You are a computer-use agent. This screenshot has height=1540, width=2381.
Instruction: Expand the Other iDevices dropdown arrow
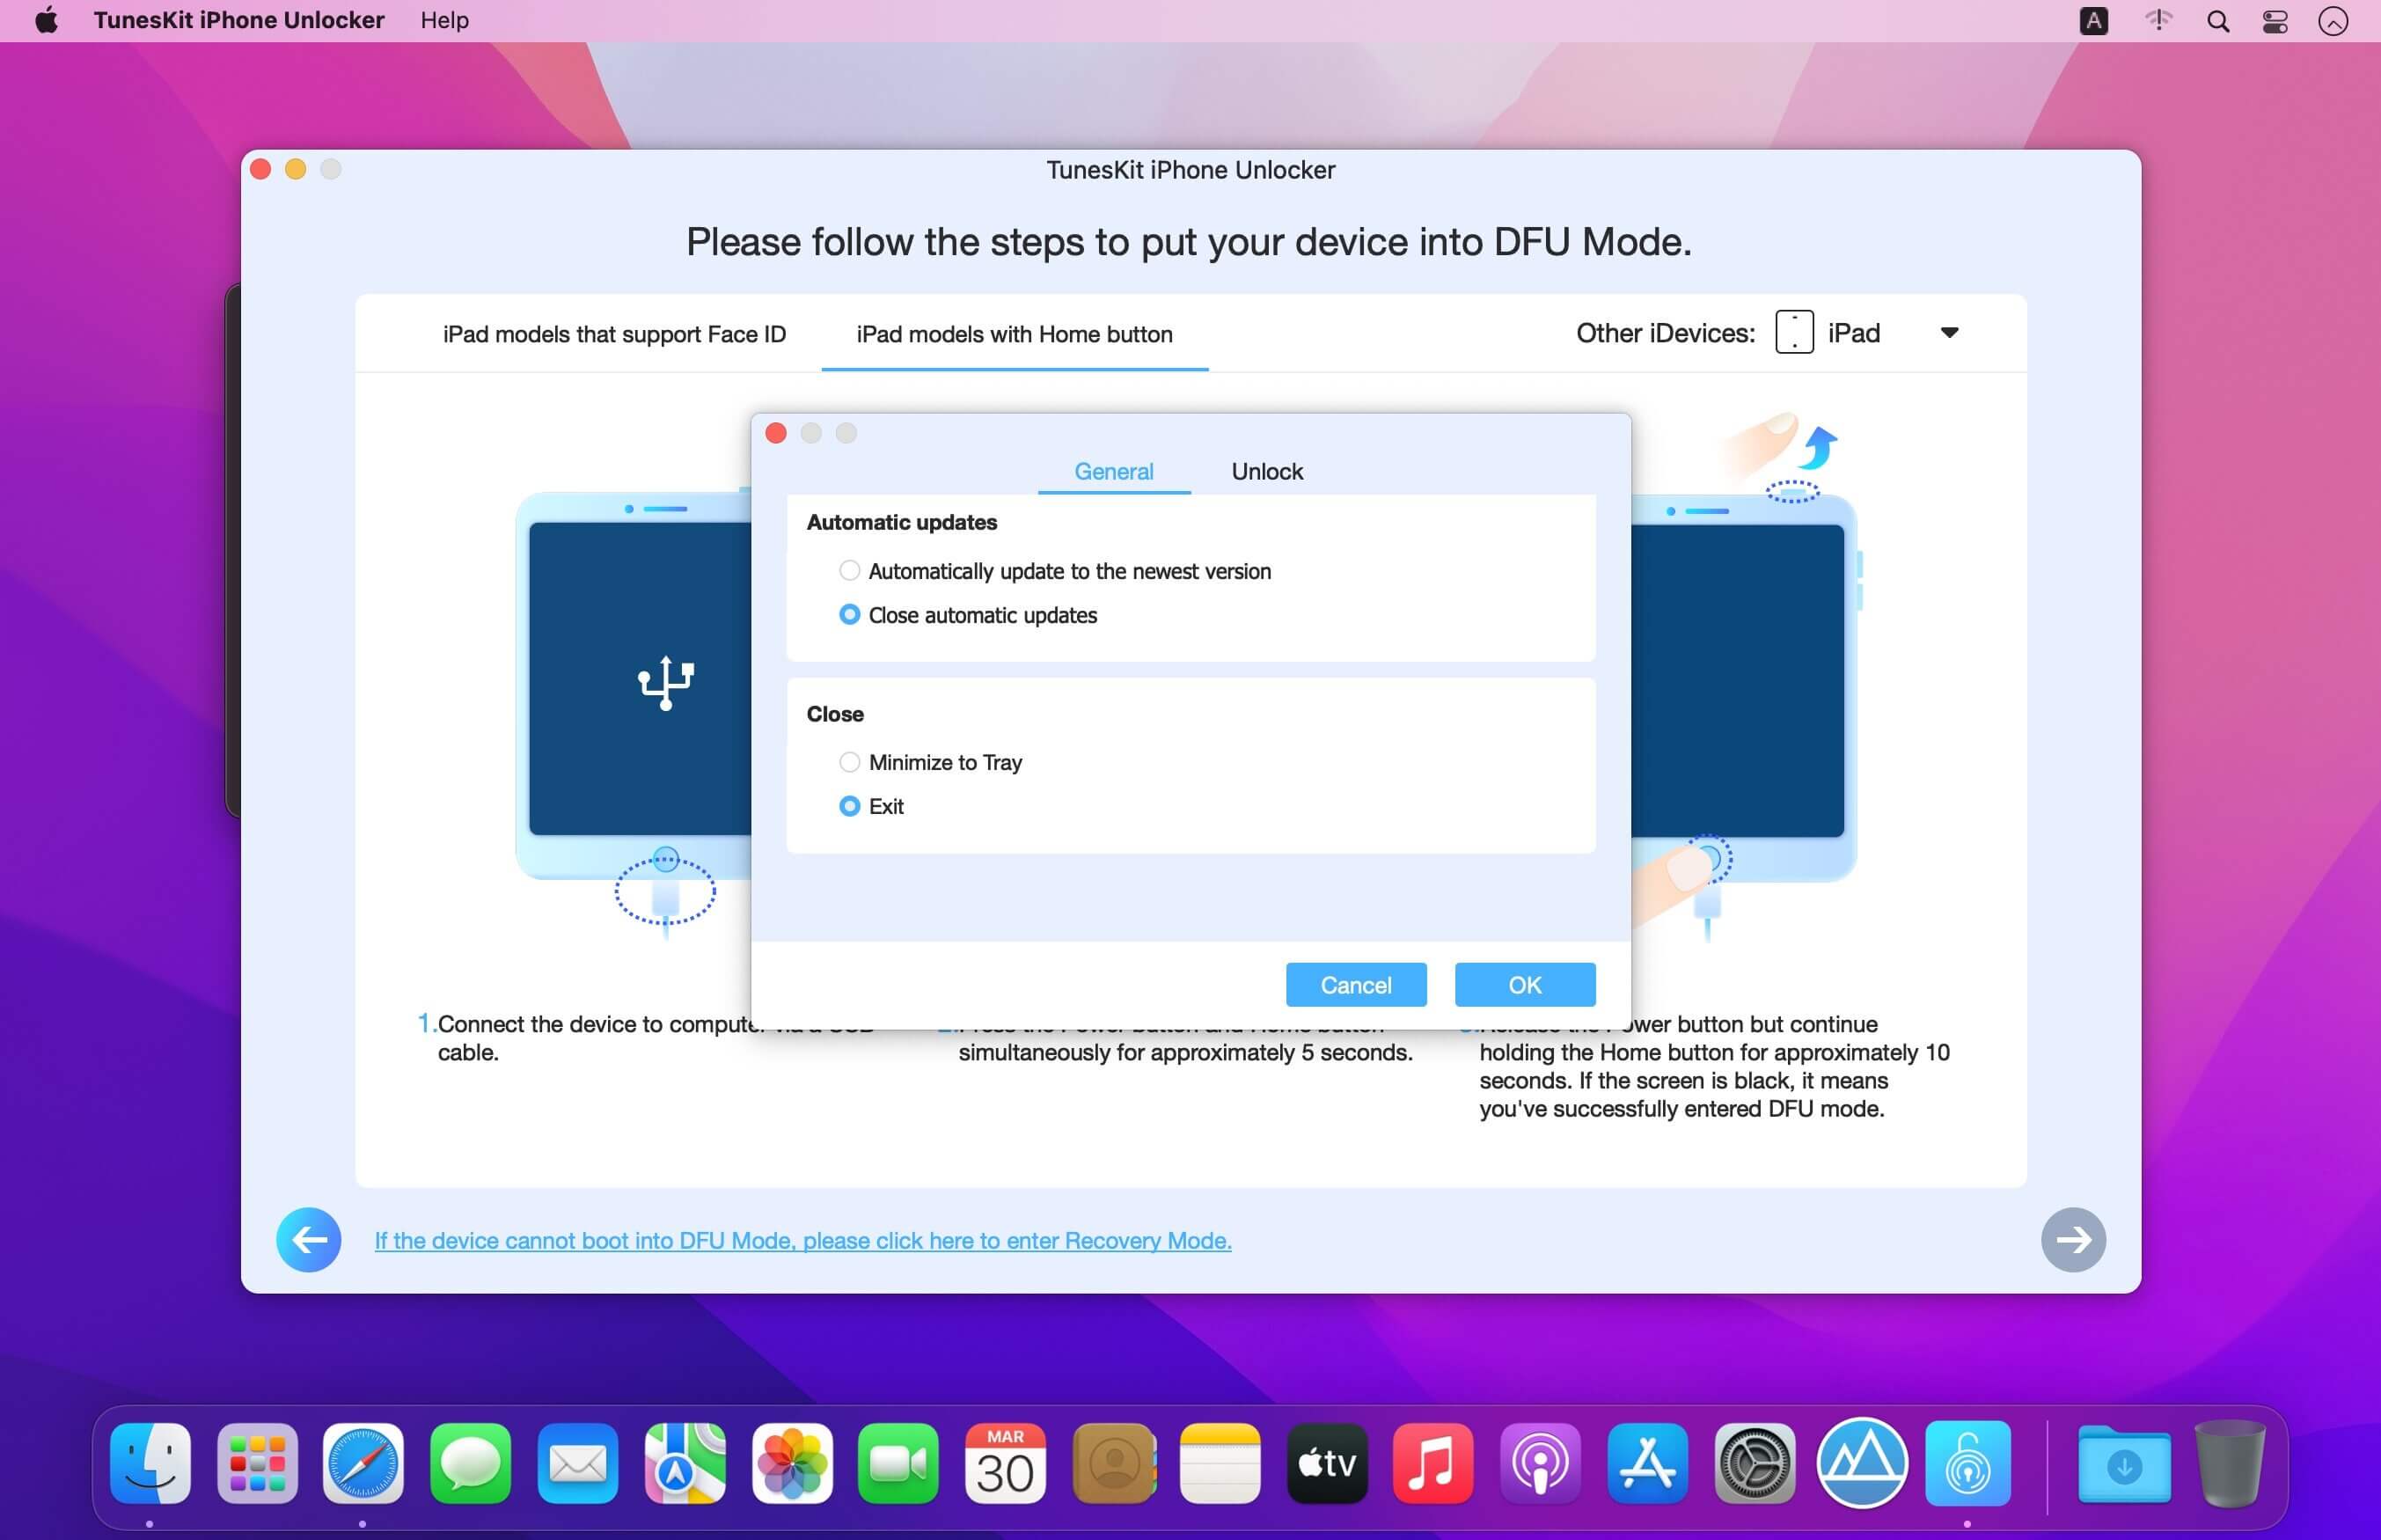tap(1948, 333)
